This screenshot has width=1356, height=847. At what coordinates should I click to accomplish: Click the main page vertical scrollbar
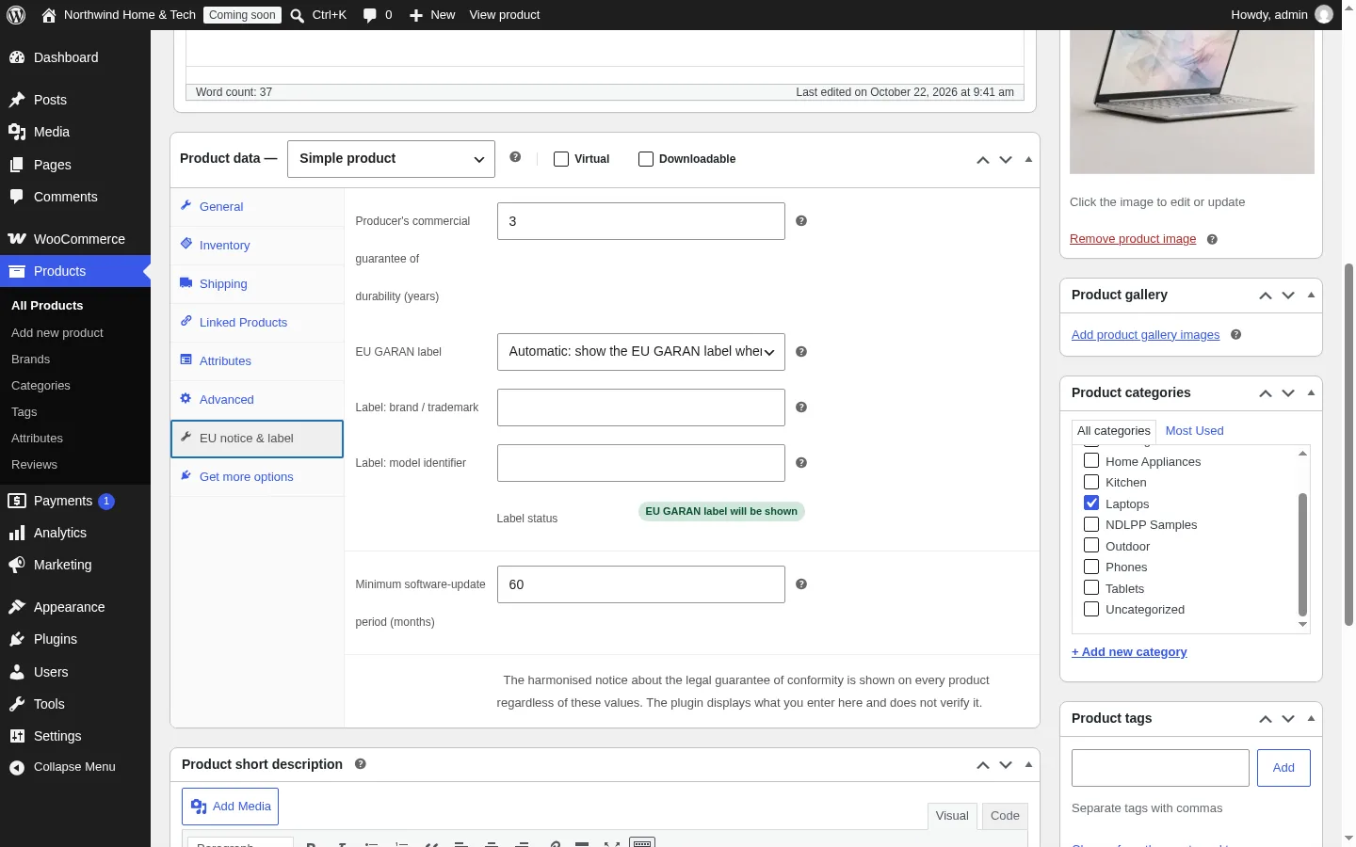(1348, 444)
